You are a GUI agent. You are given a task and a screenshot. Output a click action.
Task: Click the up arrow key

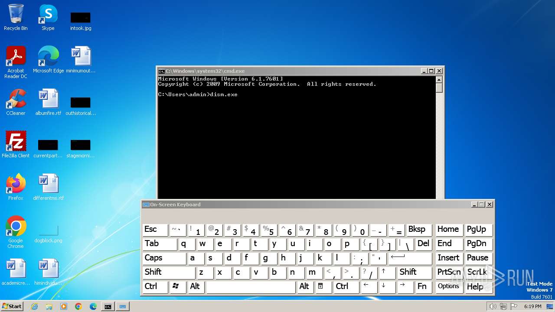[387, 272]
